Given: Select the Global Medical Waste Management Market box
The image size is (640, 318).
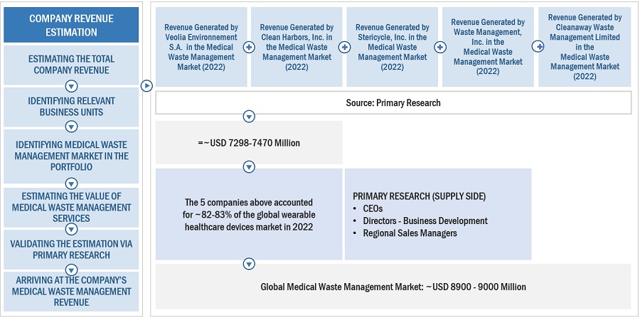Looking at the screenshot, I should pos(393,287).
